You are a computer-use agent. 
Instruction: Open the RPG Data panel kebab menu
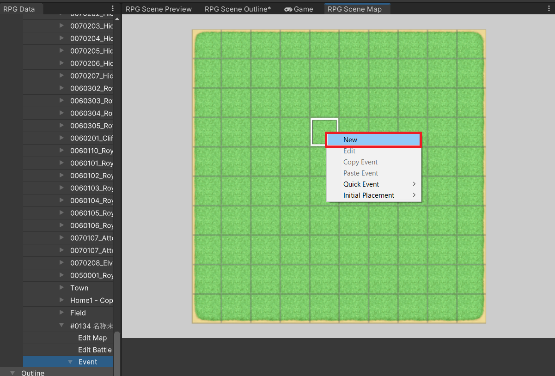coord(113,9)
